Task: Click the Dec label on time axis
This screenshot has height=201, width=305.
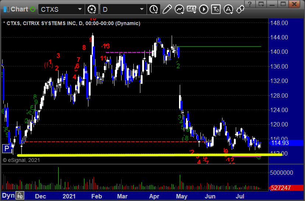Action: pos(41,196)
